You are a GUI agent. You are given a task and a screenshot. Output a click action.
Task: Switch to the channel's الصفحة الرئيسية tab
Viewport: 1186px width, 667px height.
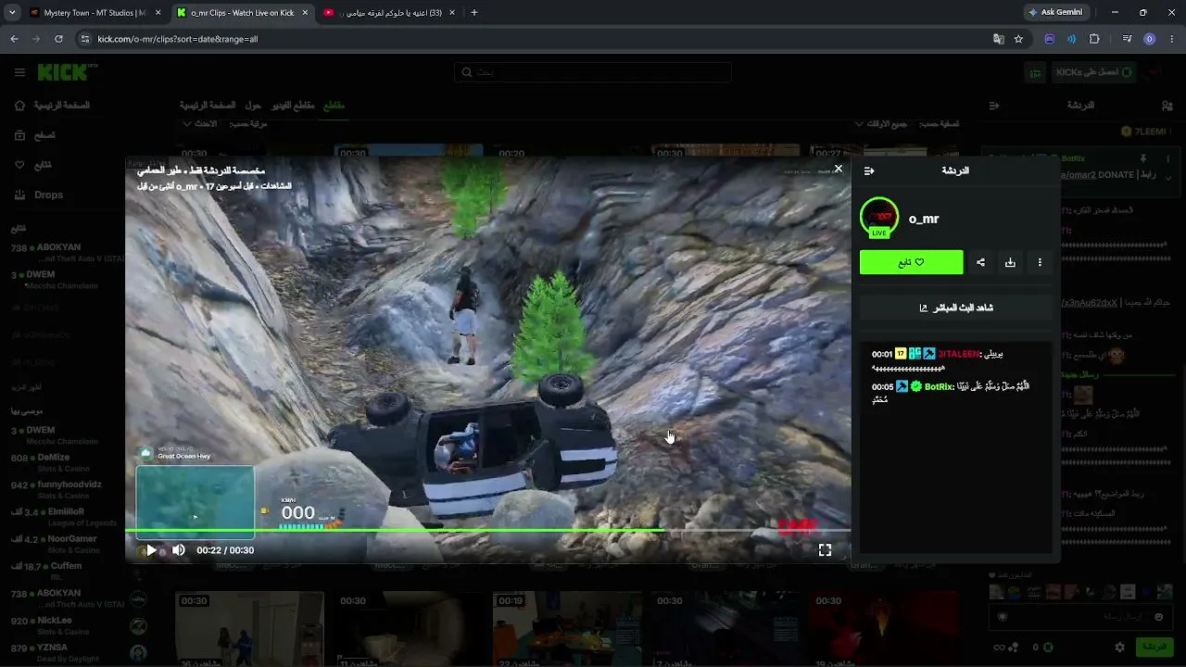208,106
